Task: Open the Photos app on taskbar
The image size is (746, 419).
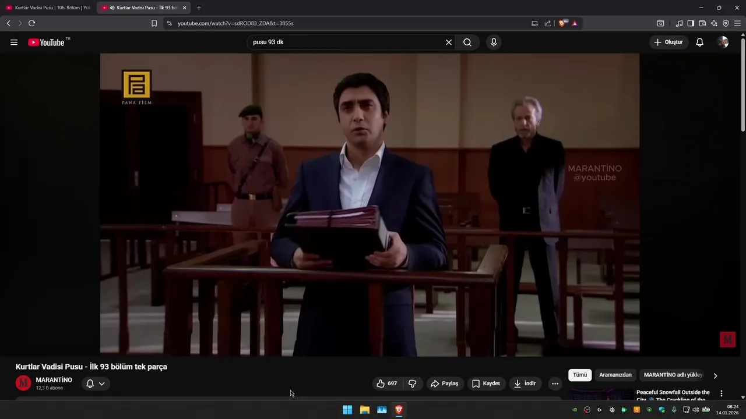Action: (382, 410)
